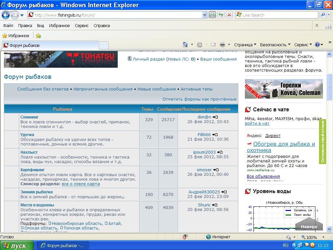Open the last-post icon next to dim@n

coord(215,117)
